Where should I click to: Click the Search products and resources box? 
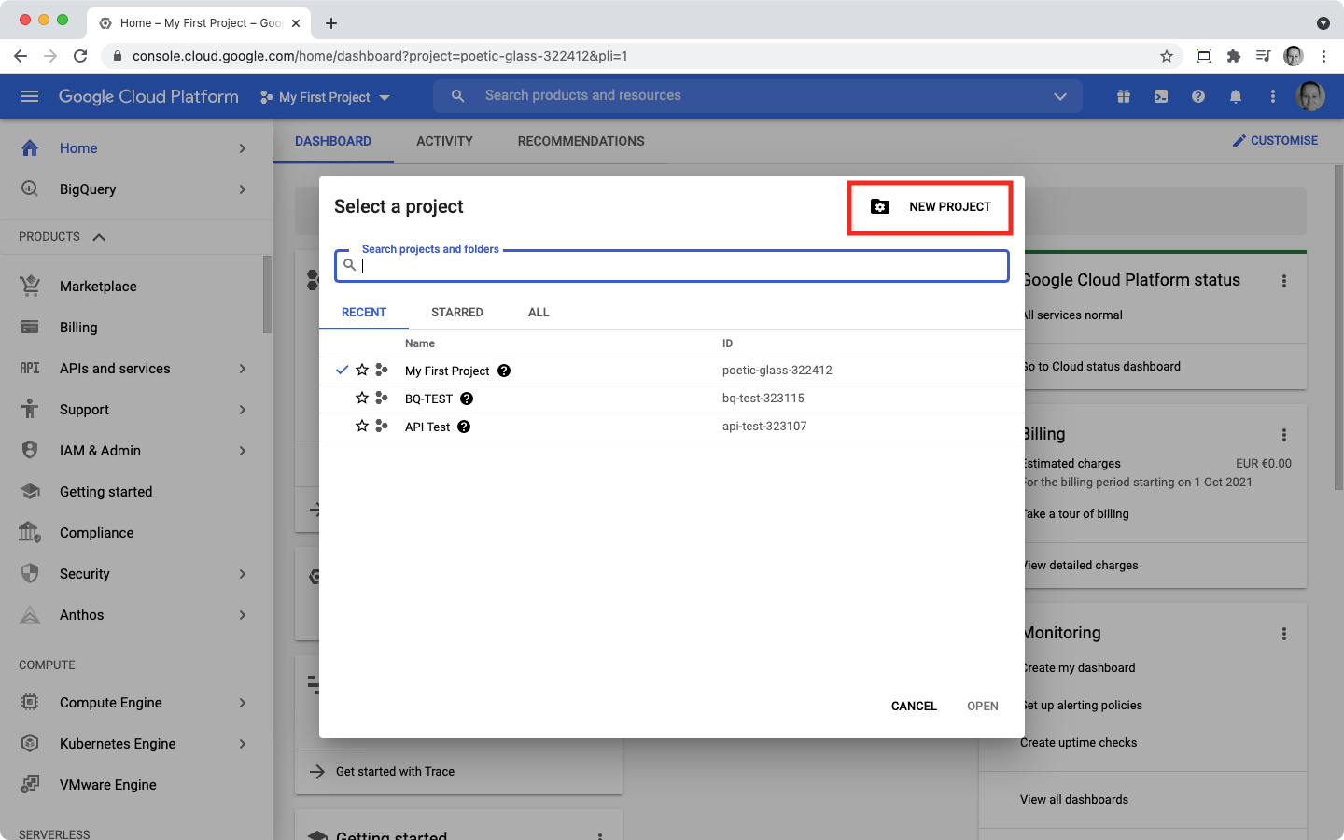coord(758,96)
